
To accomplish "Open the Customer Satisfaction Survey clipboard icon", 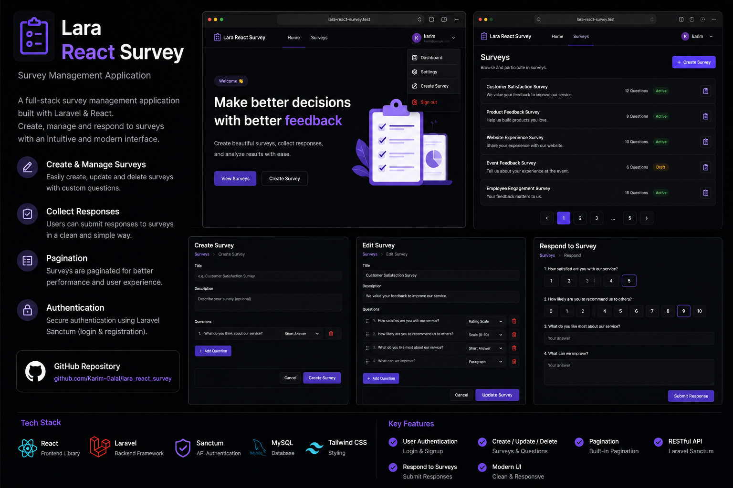I will 705,91.
